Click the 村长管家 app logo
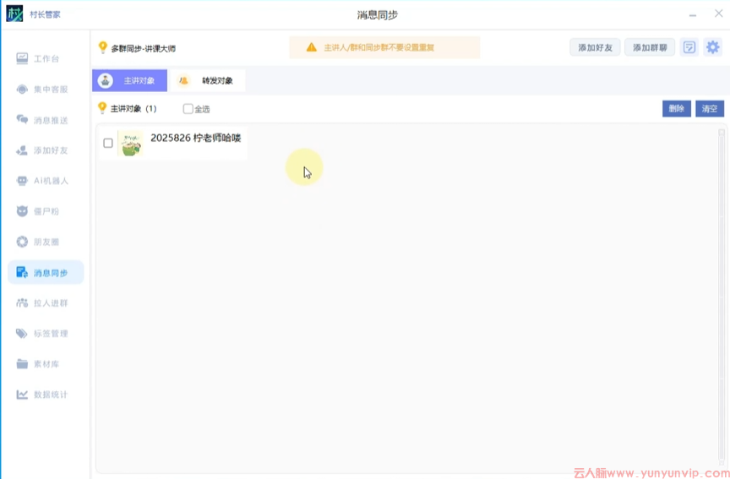 coord(14,14)
